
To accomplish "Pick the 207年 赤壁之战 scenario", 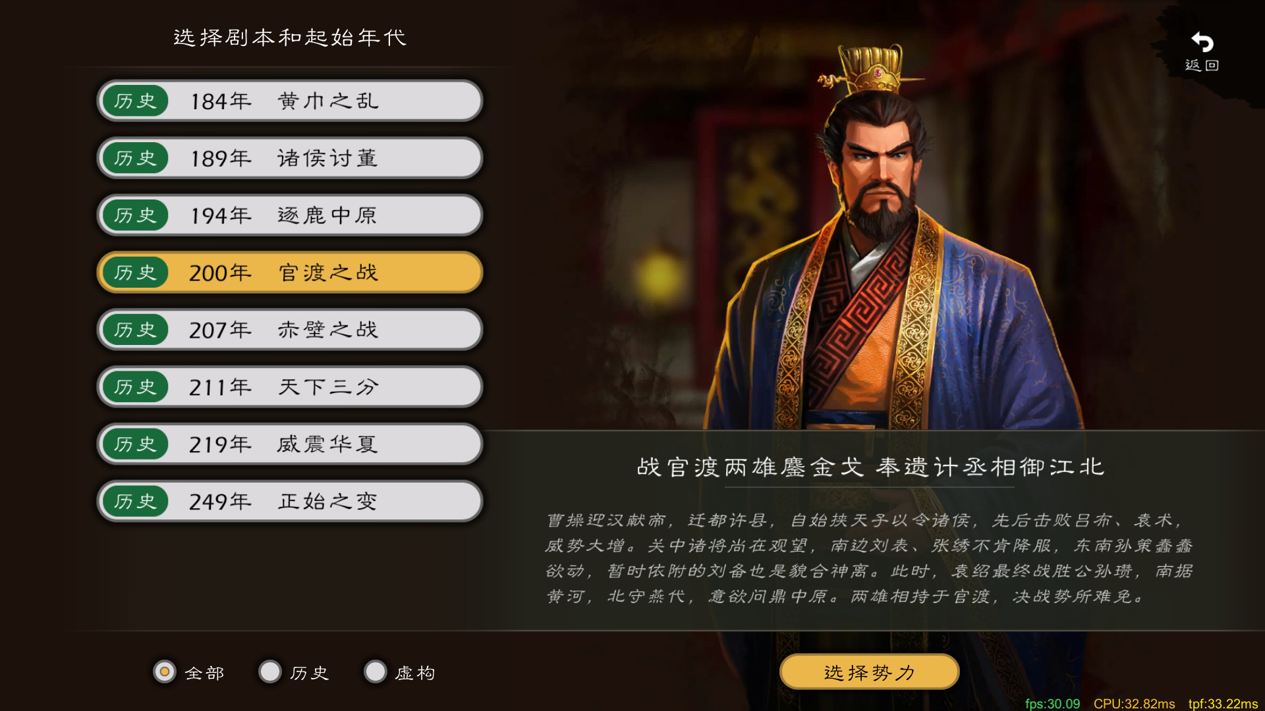I will click(x=290, y=330).
